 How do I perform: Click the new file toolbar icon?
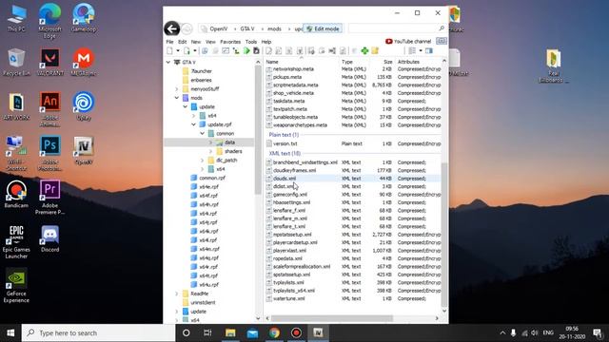coord(169,50)
